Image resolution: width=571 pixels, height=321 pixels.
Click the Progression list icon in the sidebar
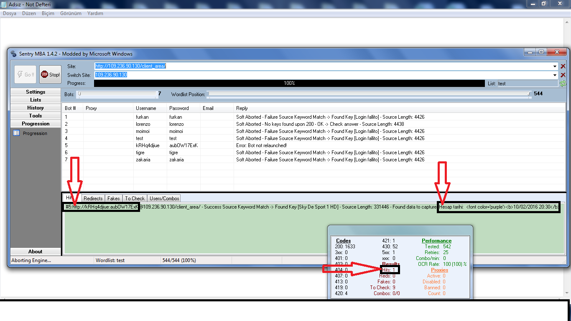click(16, 133)
